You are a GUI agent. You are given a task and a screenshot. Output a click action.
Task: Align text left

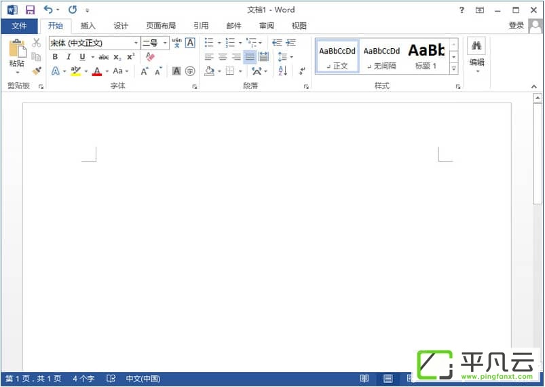pos(209,57)
